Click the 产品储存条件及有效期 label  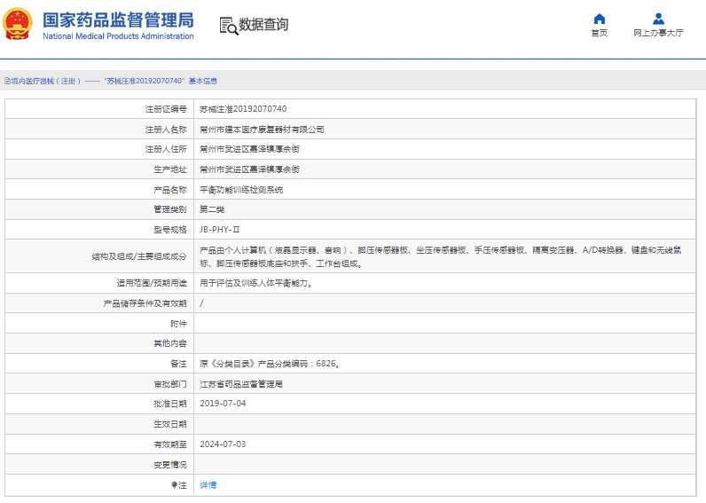tap(145, 304)
